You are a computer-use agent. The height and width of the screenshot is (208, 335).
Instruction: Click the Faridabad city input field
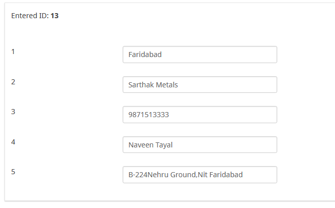(x=200, y=55)
